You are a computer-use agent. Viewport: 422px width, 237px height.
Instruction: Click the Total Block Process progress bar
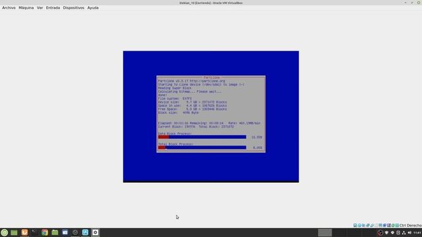point(202,147)
